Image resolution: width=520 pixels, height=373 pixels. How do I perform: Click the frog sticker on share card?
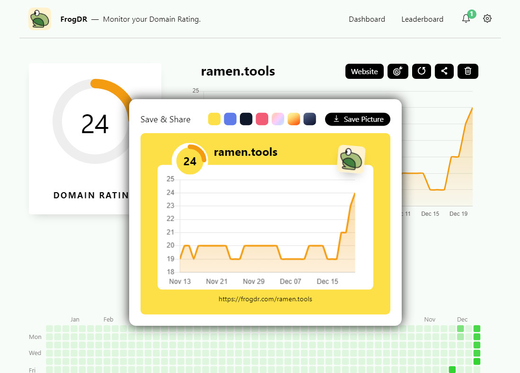[x=351, y=159]
